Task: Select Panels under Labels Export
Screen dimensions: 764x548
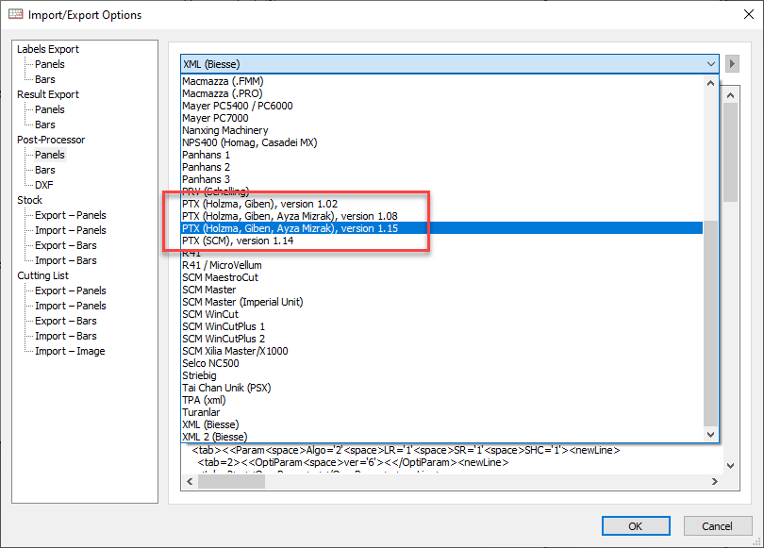Action: coord(50,64)
